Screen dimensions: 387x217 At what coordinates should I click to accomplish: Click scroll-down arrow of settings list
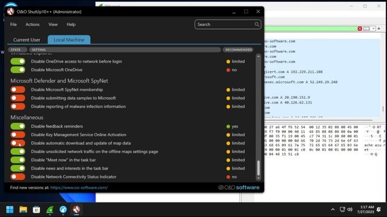(258, 178)
